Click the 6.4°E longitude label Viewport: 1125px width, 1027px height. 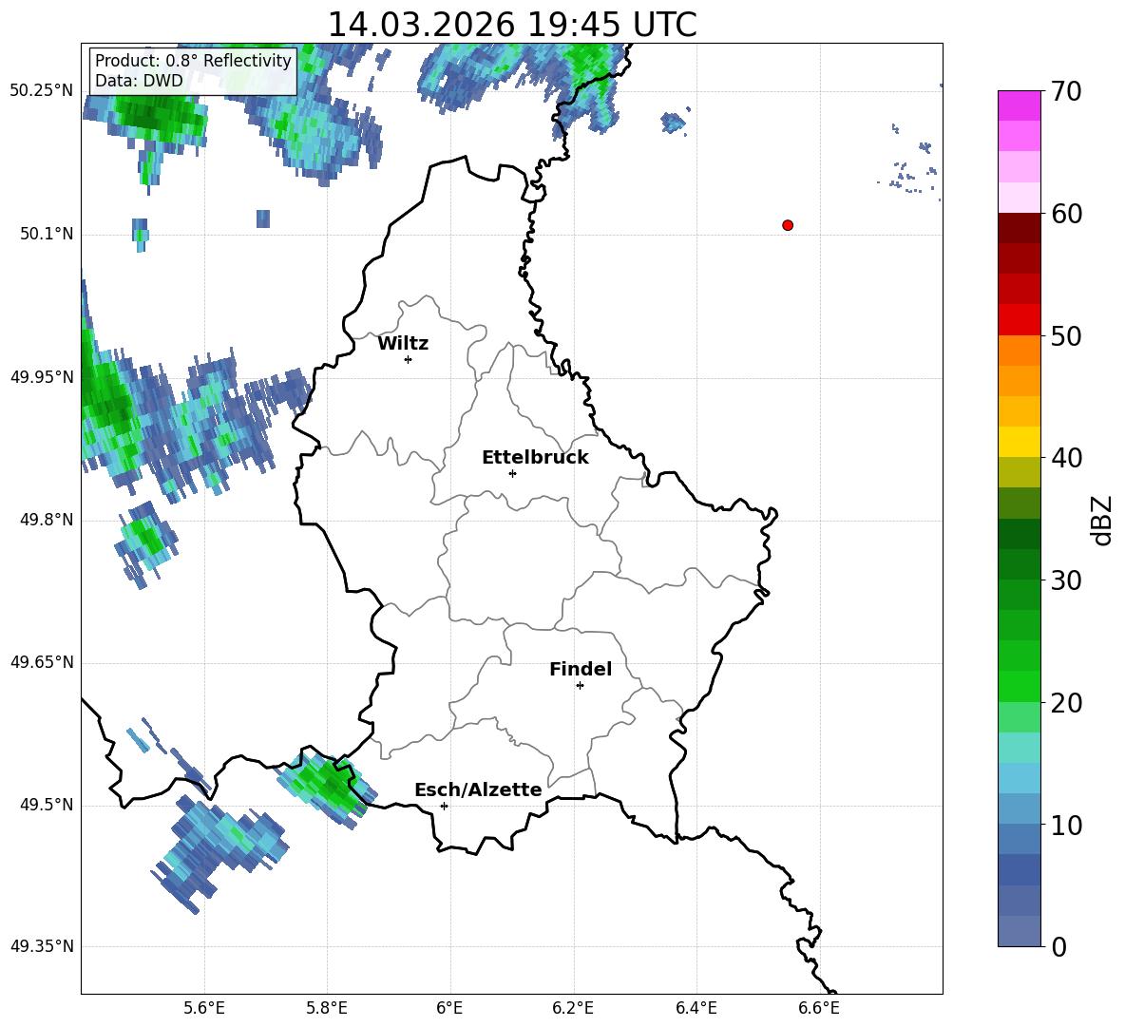(696, 1008)
